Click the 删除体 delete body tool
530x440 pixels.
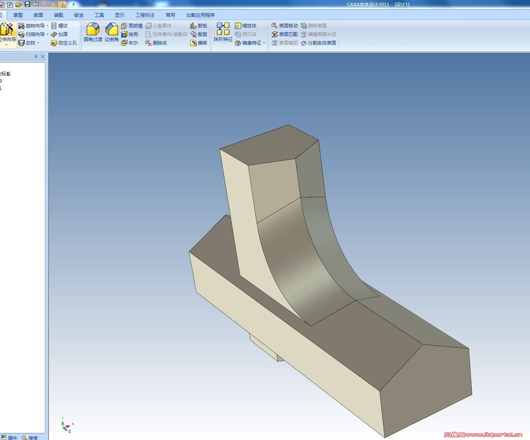[156, 43]
